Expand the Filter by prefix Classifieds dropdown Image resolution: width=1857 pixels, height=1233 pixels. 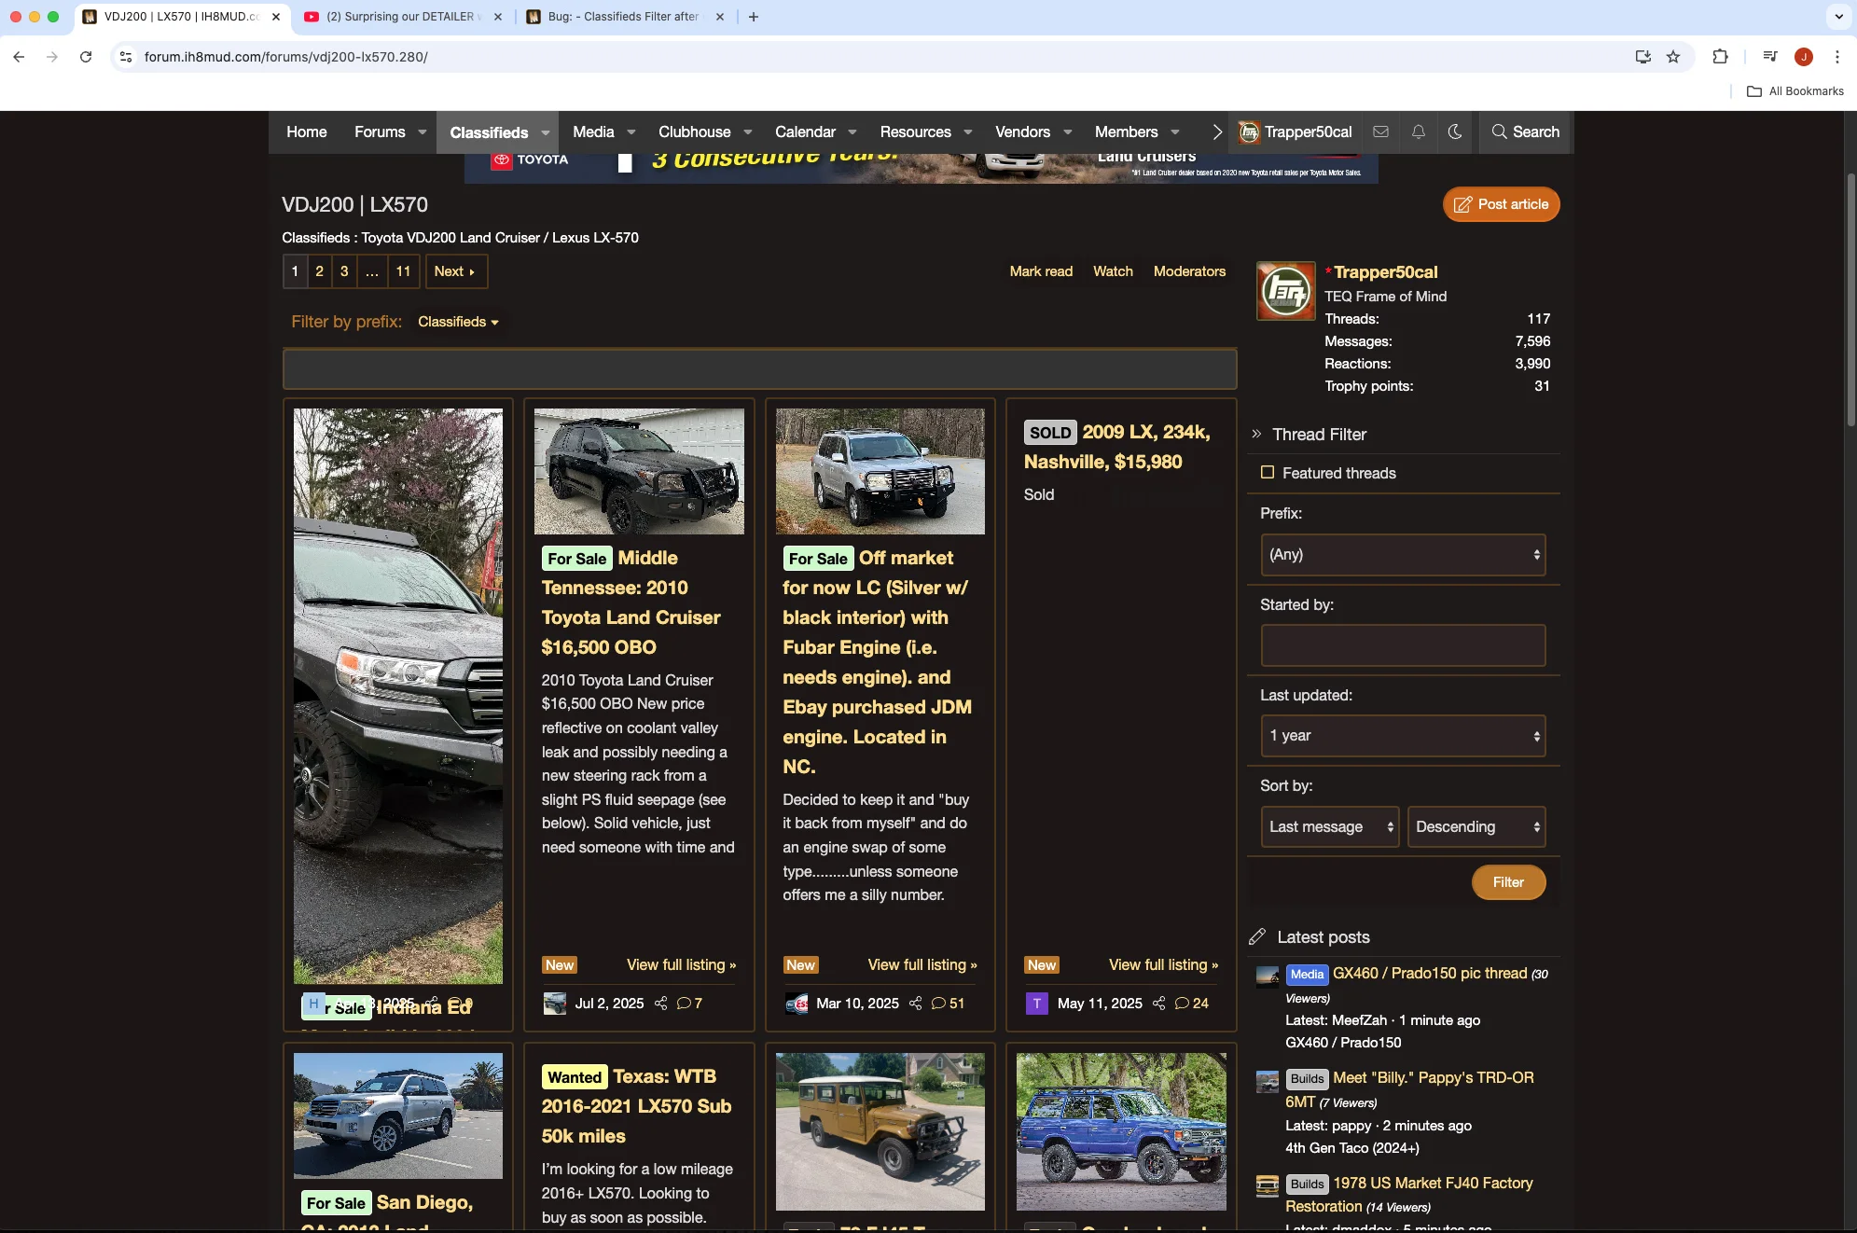point(458,322)
